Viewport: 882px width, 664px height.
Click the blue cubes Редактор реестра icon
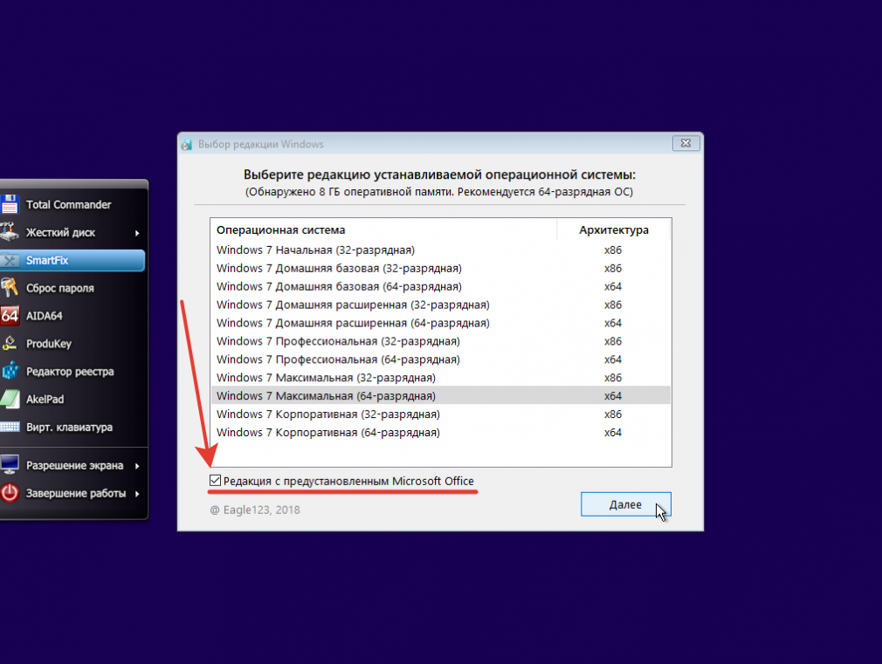pos(10,371)
